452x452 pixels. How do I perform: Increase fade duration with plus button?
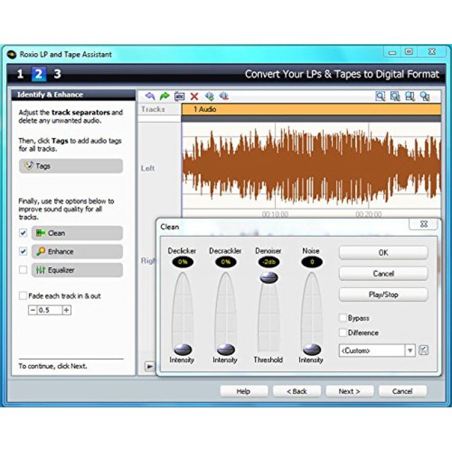coord(67,310)
